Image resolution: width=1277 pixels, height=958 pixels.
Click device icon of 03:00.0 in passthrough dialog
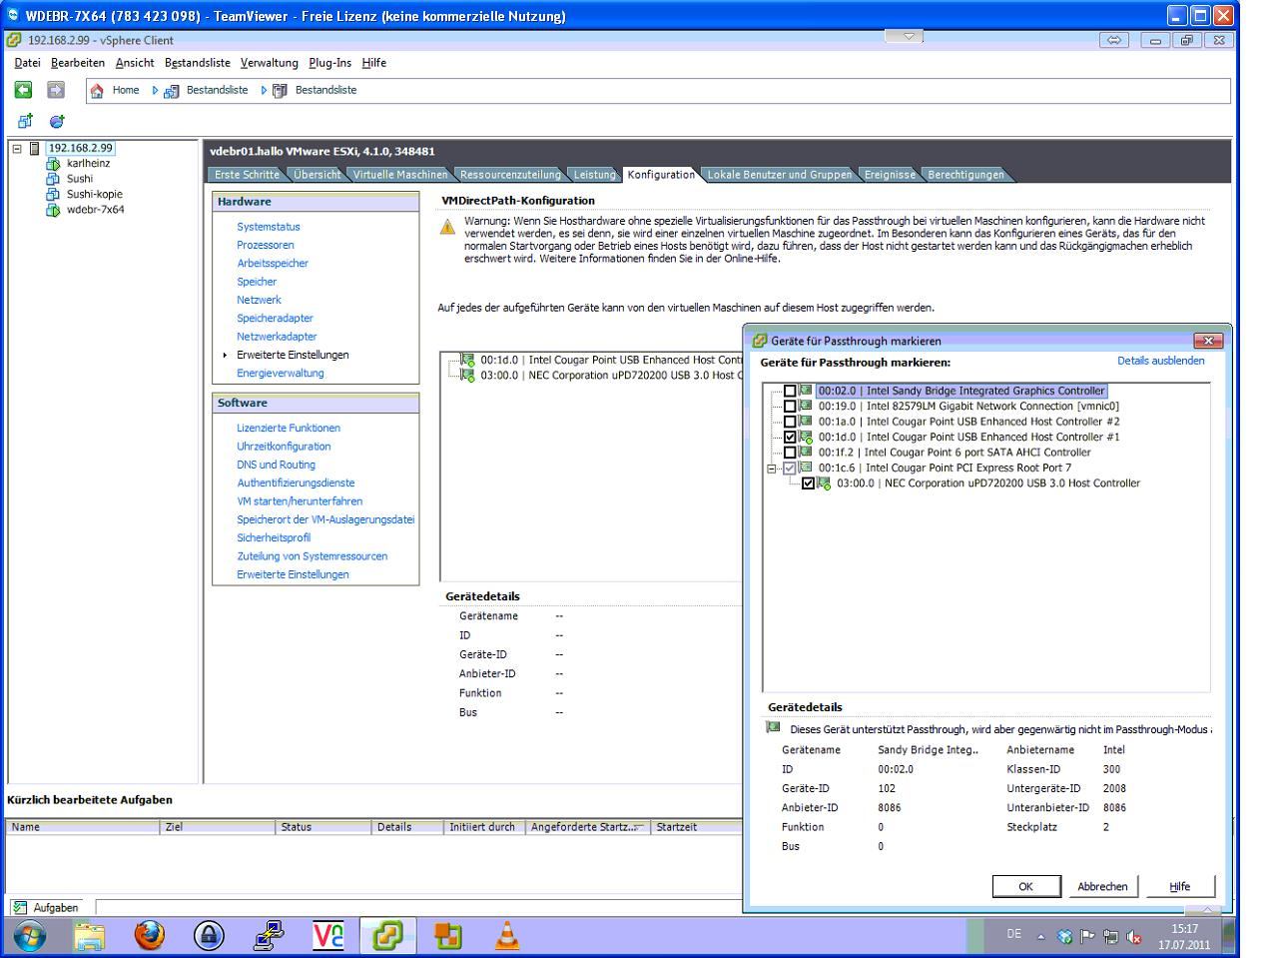824,483
